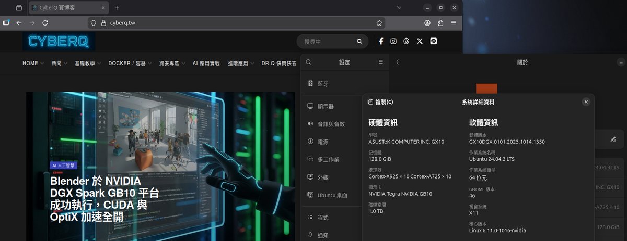Open Instagram icon in site header
The width and height of the screenshot is (627, 241).
point(393,41)
